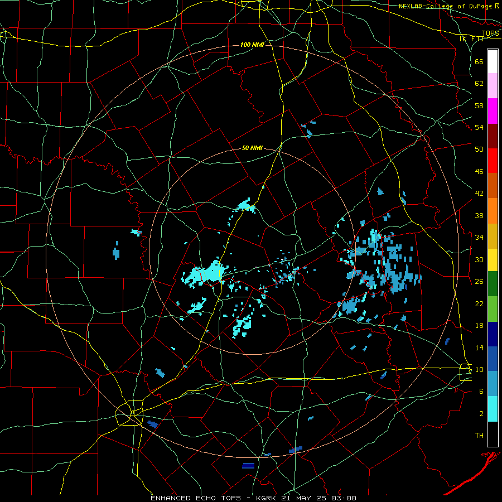Click the dark blue horizontal bar echo at map bottom

(248, 466)
